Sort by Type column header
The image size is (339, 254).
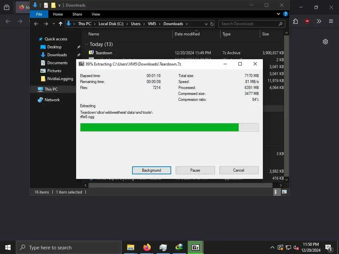click(x=226, y=34)
